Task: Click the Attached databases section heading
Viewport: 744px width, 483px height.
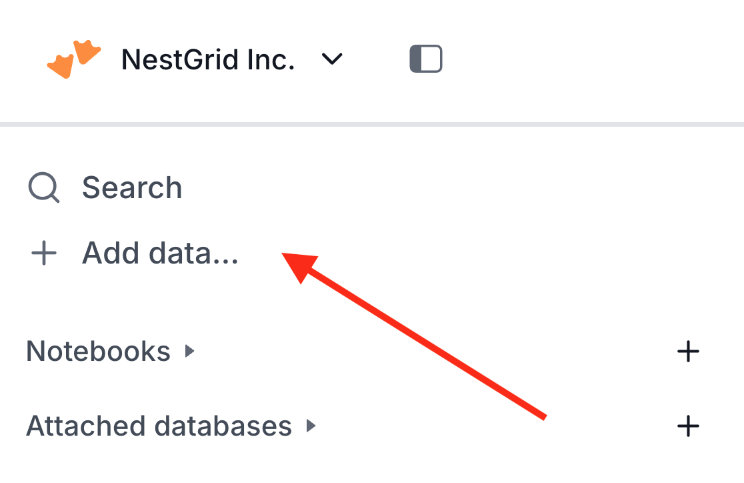Action: (x=159, y=426)
